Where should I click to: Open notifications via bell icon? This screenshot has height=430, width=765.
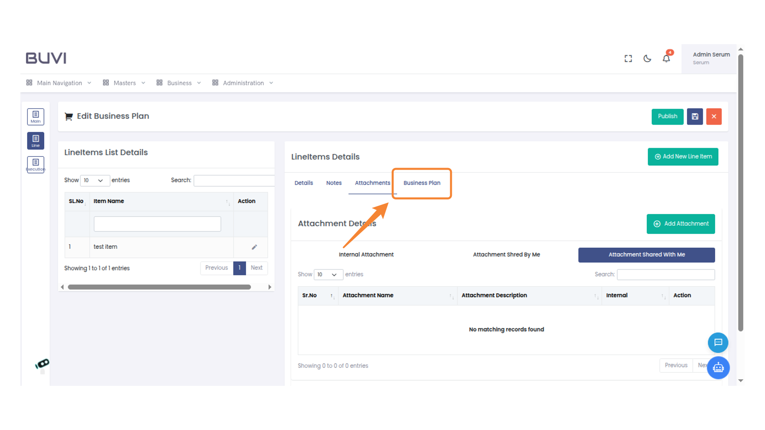tap(666, 58)
